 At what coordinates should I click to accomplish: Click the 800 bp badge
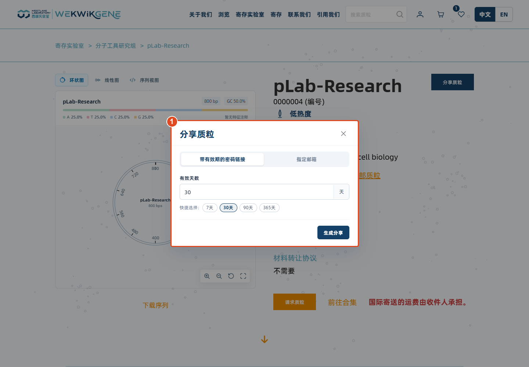click(211, 101)
